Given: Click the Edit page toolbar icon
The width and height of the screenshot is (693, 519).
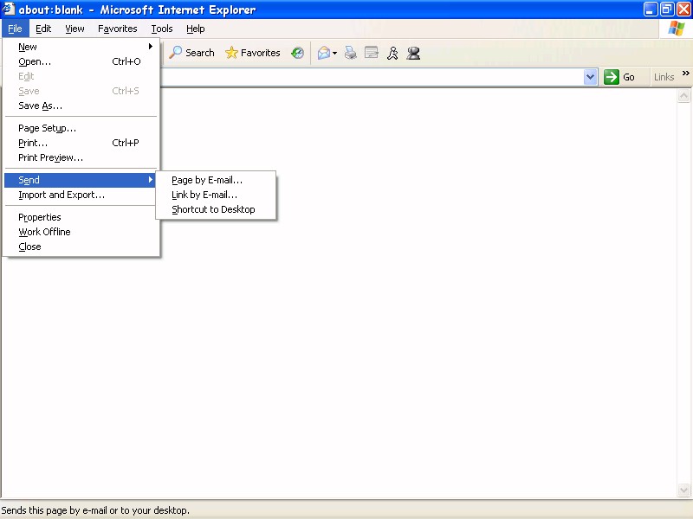Looking at the screenshot, I should [372, 53].
